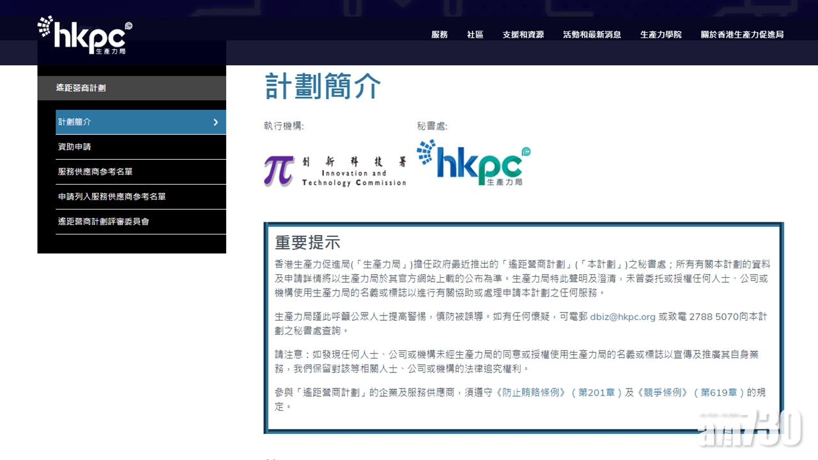Go to 申請列入服務供應商參考名單 page
The width and height of the screenshot is (818, 460).
pyautogui.click(x=112, y=197)
